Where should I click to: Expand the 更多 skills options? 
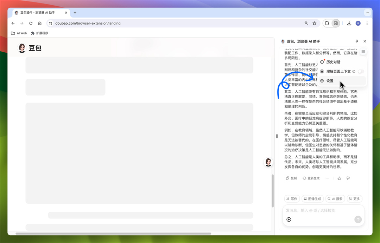354,199
